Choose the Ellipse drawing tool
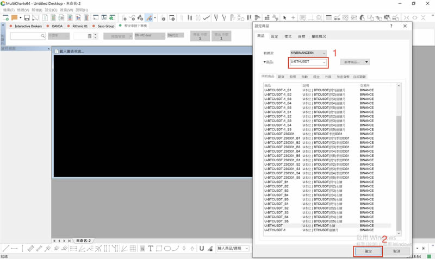Image resolution: width=435 pixels, height=259 pixels. coord(167,249)
